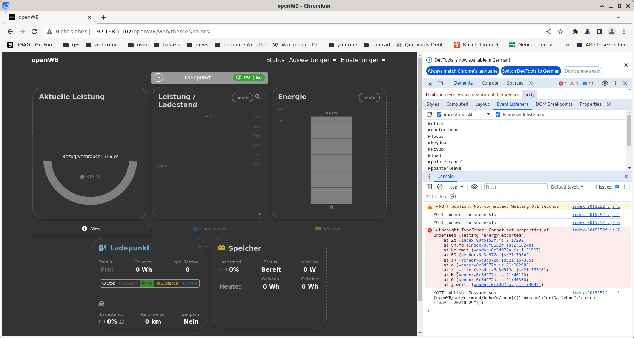Uncheck the Framework listeners checkbox
The width and height of the screenshot is (634, 338).
coord(498,114)
